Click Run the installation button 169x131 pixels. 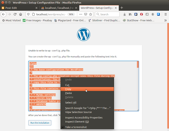point(40,123)
